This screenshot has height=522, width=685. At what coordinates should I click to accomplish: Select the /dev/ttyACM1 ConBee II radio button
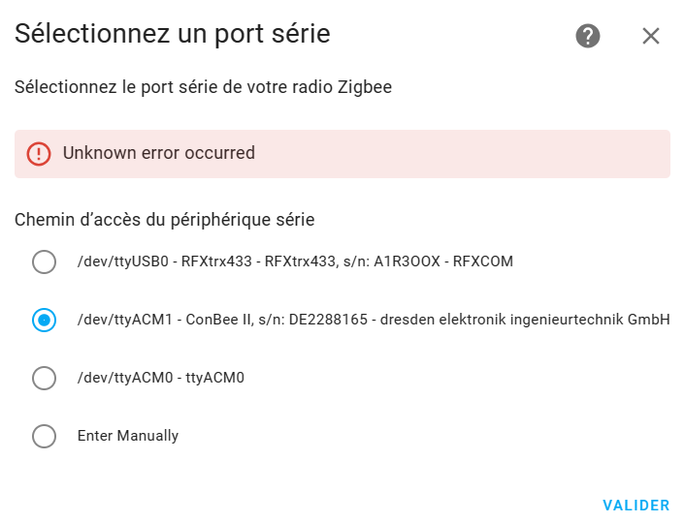44,320
